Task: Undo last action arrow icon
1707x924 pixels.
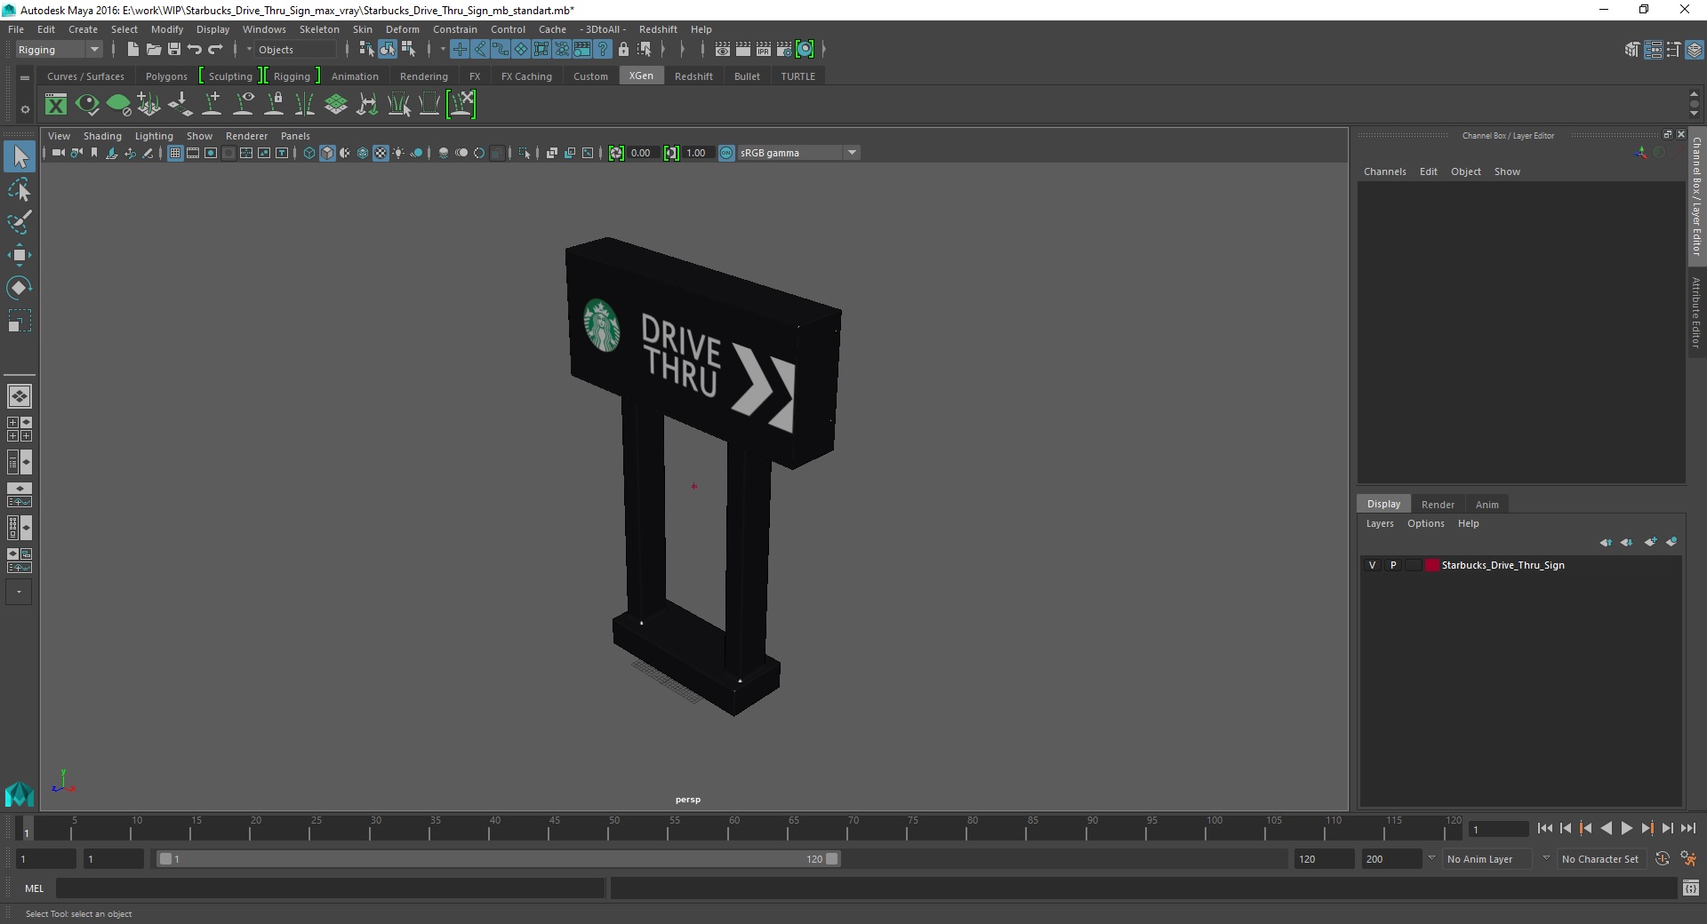Action: (195, 50)
